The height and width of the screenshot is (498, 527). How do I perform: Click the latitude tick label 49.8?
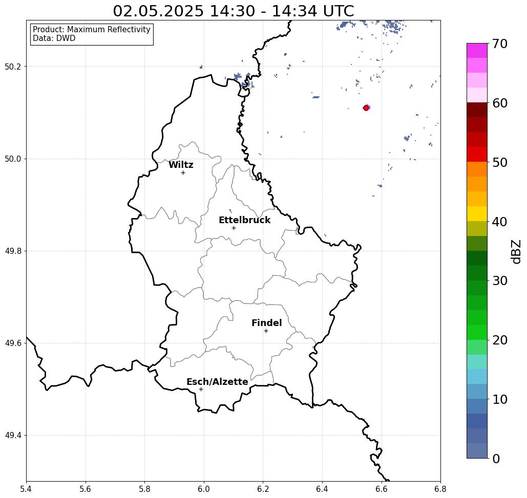click(13, 251)
